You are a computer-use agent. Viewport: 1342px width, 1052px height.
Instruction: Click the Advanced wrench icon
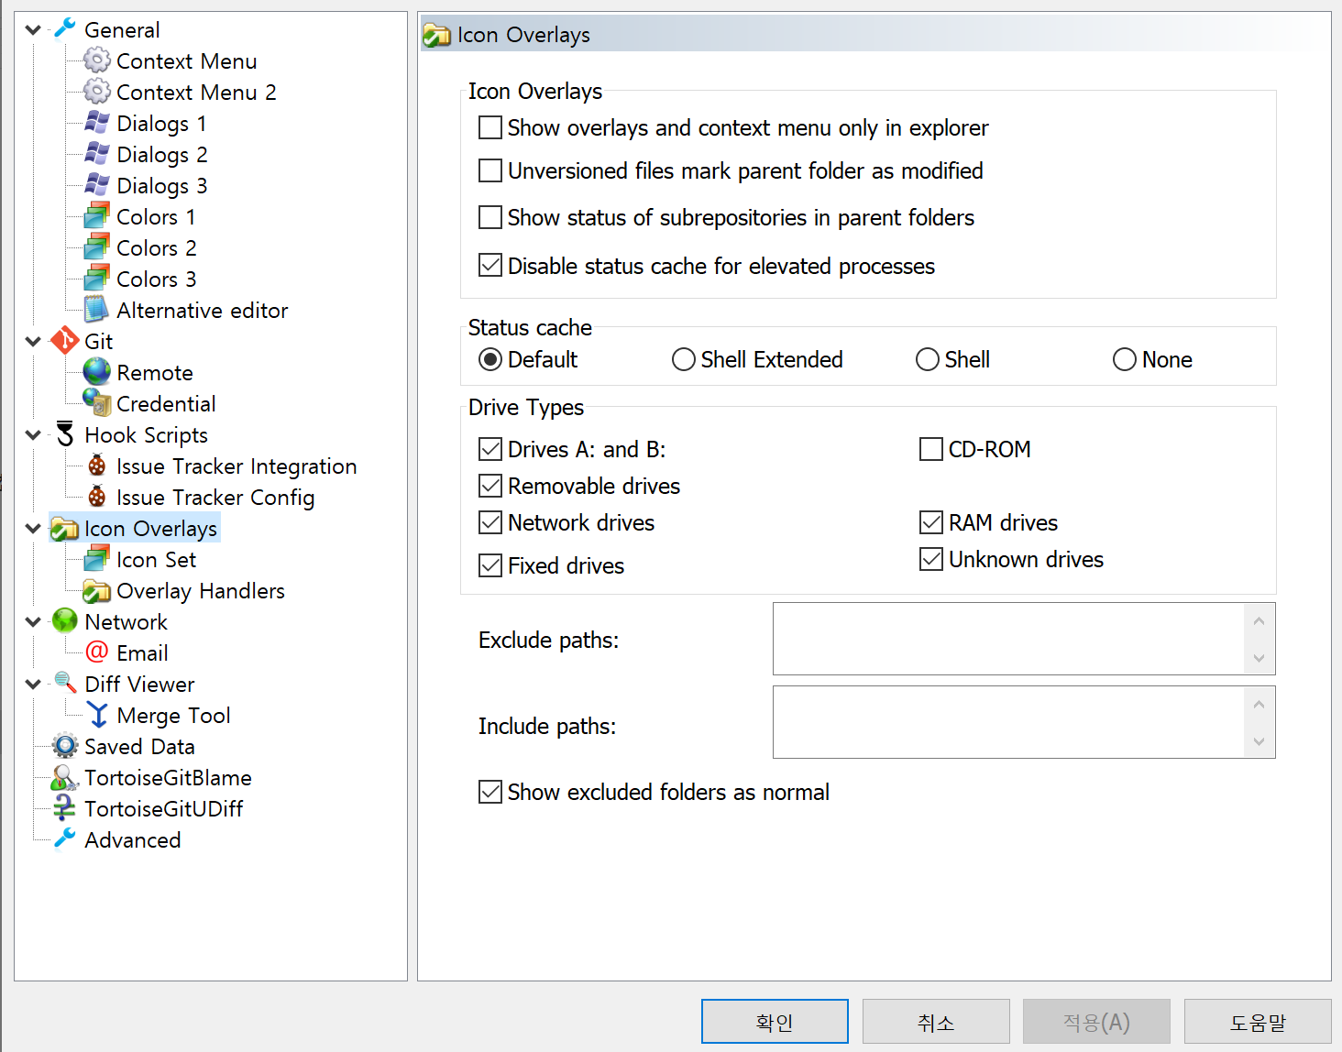pyautogui.click(x=65, y=838)
